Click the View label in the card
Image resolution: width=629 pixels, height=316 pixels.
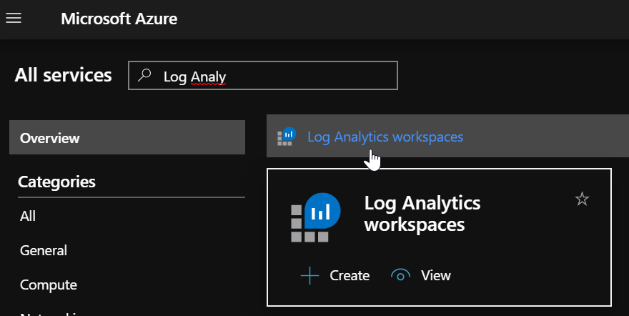point(436,275)
